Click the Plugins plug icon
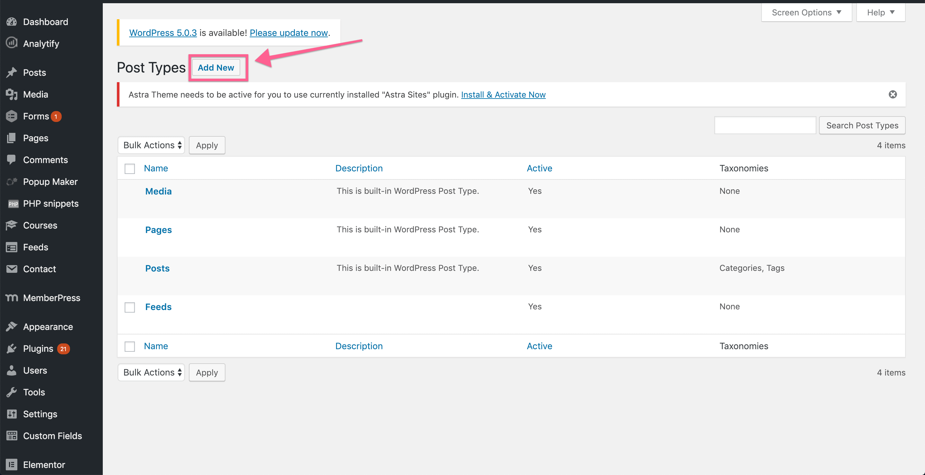The image size is (925, 475). [x=12, y=349]
